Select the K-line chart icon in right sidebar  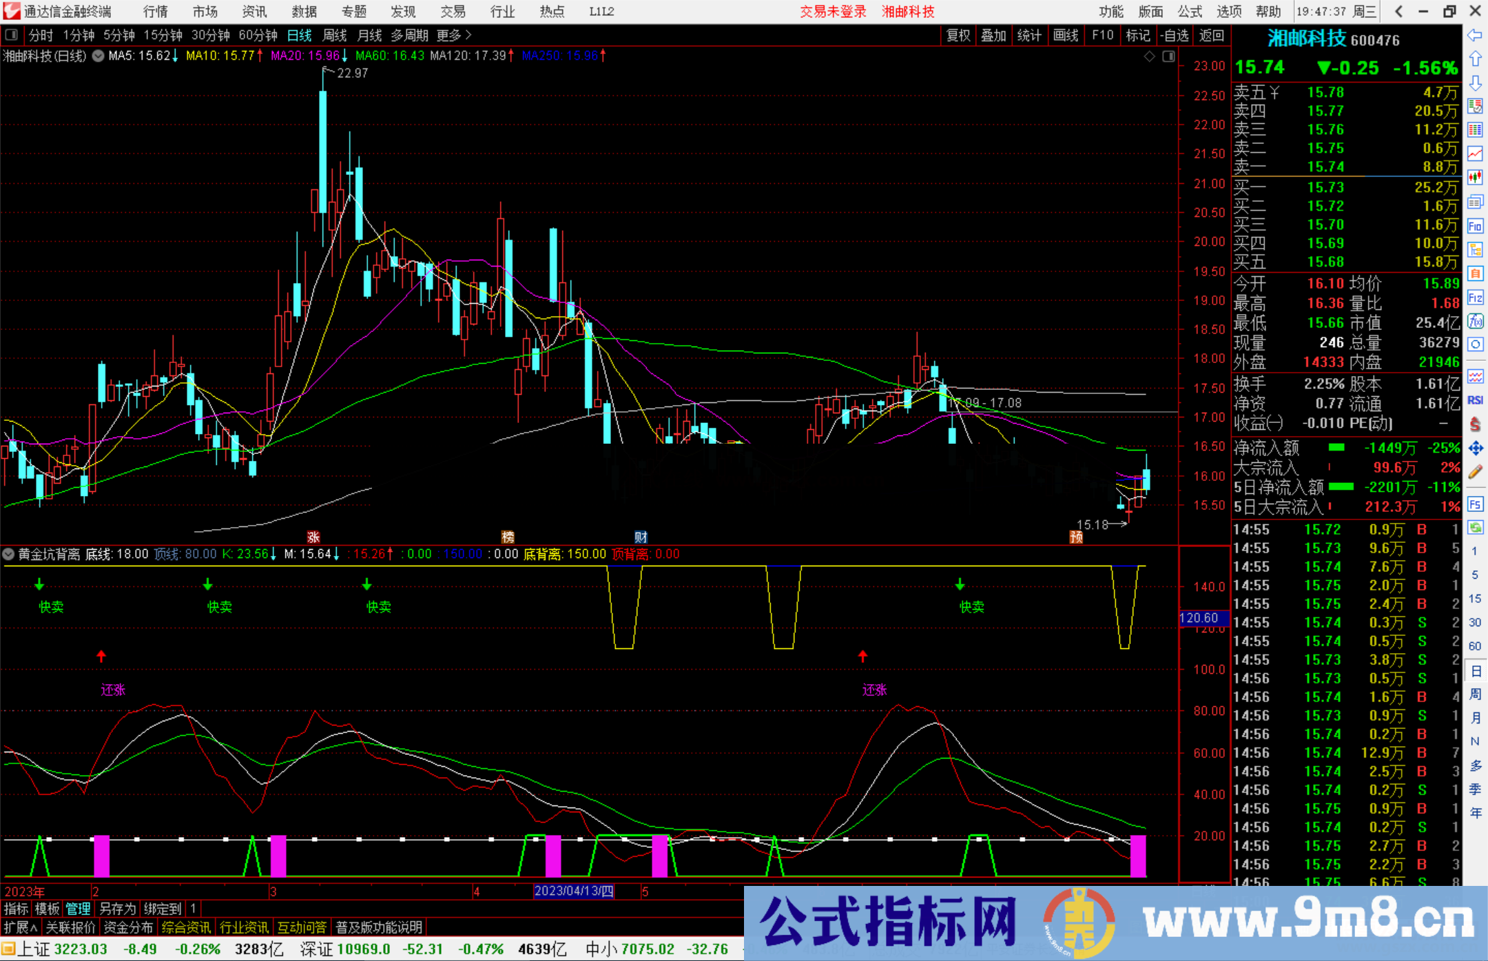(x=1475, y=176)
